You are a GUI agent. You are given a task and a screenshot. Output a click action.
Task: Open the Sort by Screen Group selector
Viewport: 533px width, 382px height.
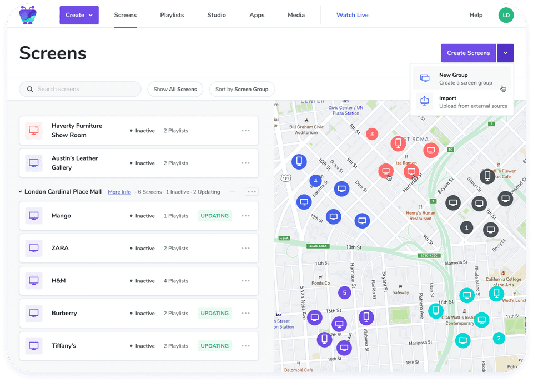tap(242, 89)
